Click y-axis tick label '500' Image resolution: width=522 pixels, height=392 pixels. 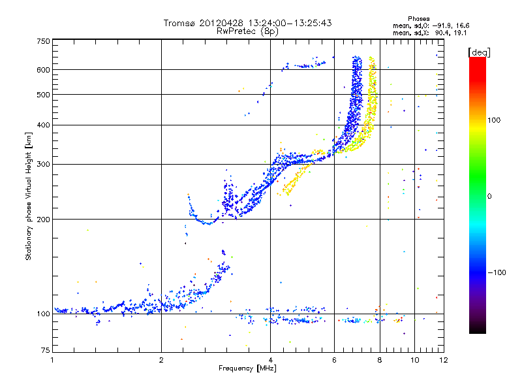click(x=43, y=95)
